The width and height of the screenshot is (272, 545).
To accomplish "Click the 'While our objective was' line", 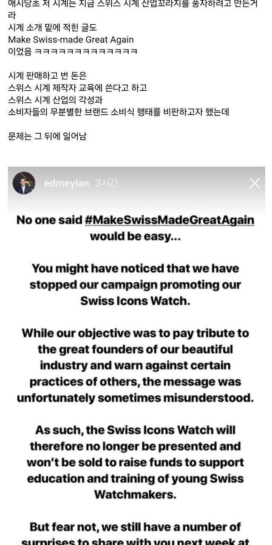I will 135,333.
